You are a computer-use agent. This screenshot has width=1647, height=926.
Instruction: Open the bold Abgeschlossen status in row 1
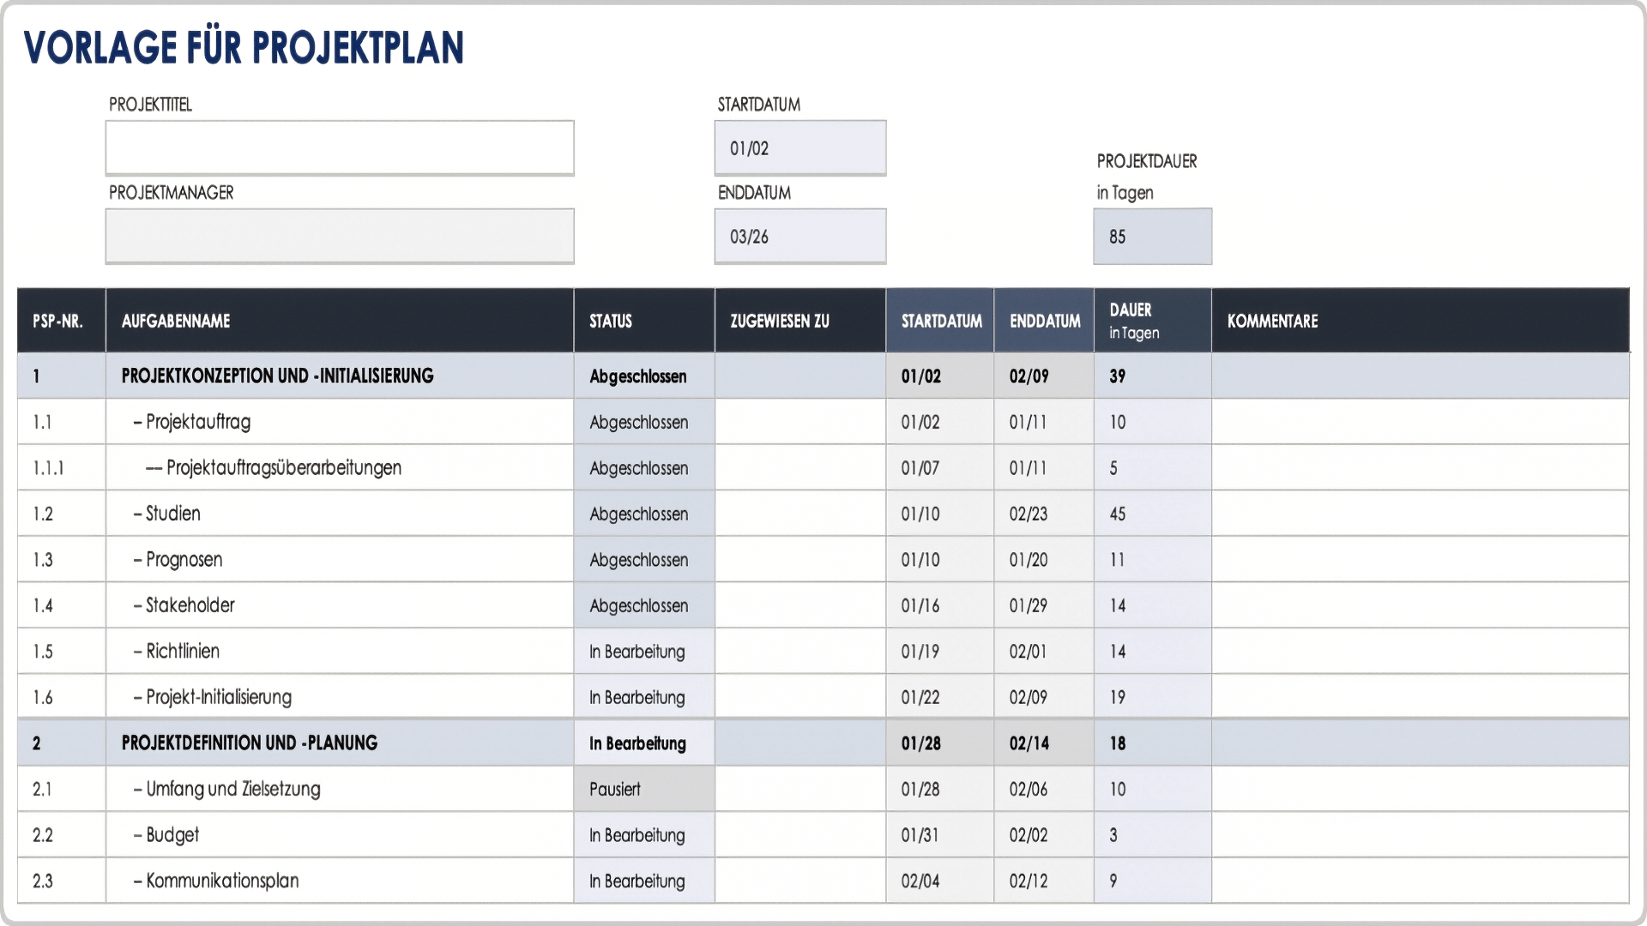643,376
